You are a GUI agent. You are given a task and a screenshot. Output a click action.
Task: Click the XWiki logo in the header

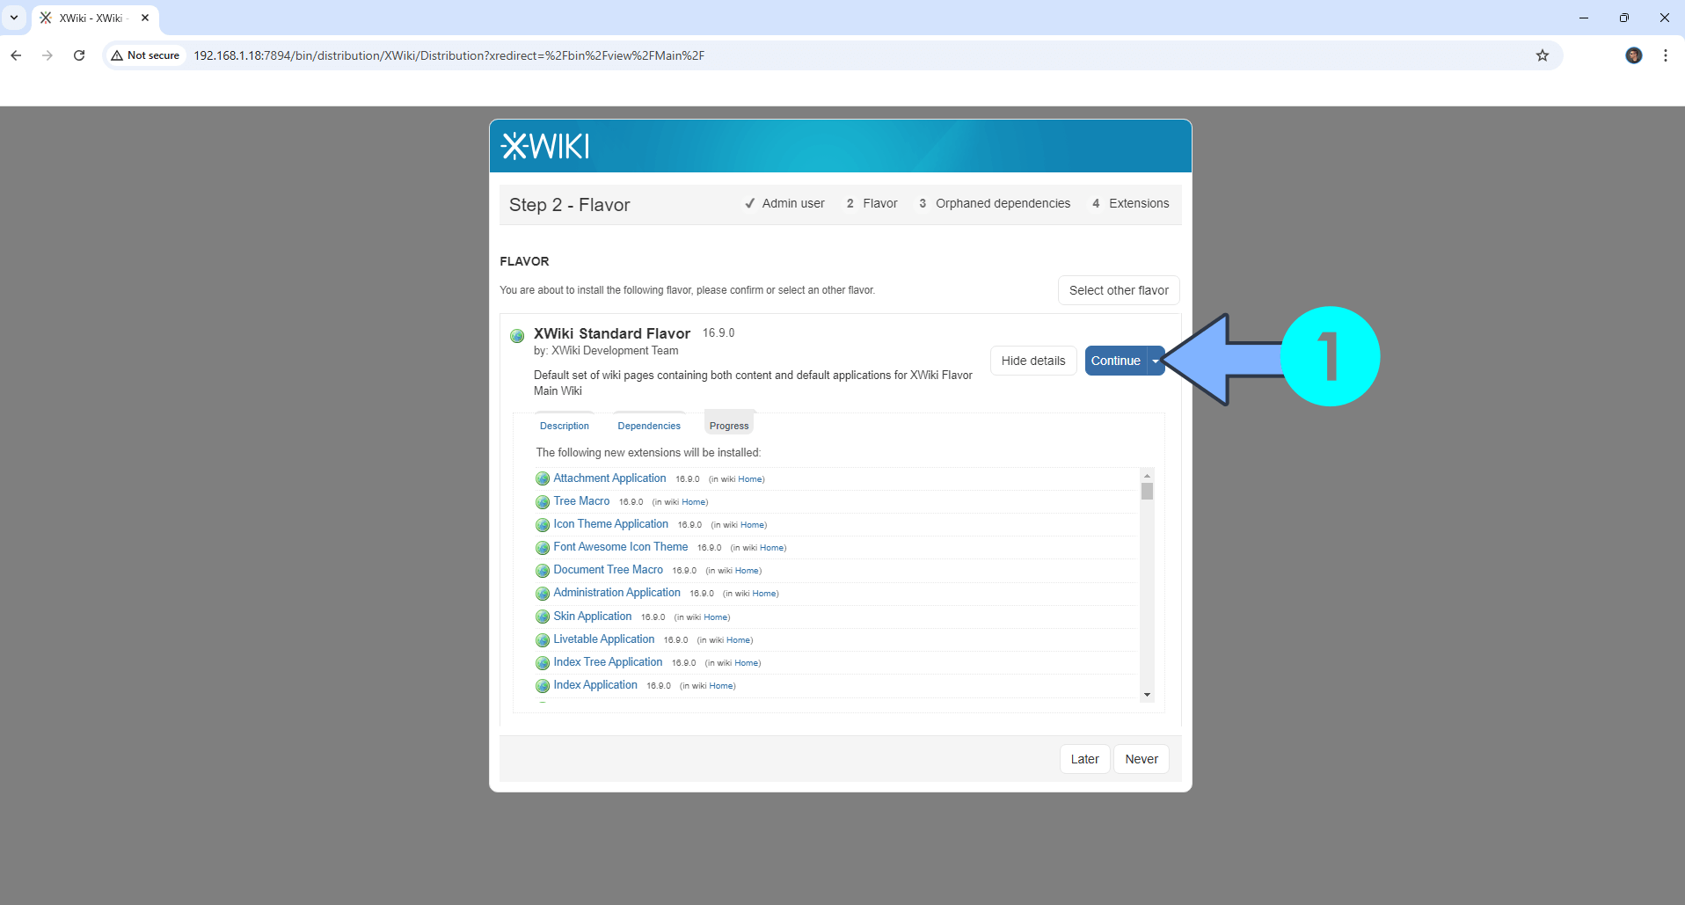(545, 146)
